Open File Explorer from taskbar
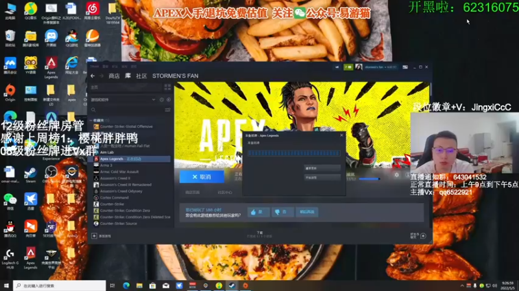The image size is (519, 291). pos(139,286)
